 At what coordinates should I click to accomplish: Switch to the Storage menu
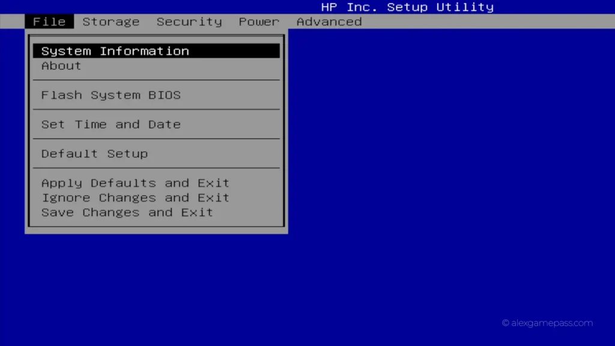pyautogui.click(x=111, y=22)
